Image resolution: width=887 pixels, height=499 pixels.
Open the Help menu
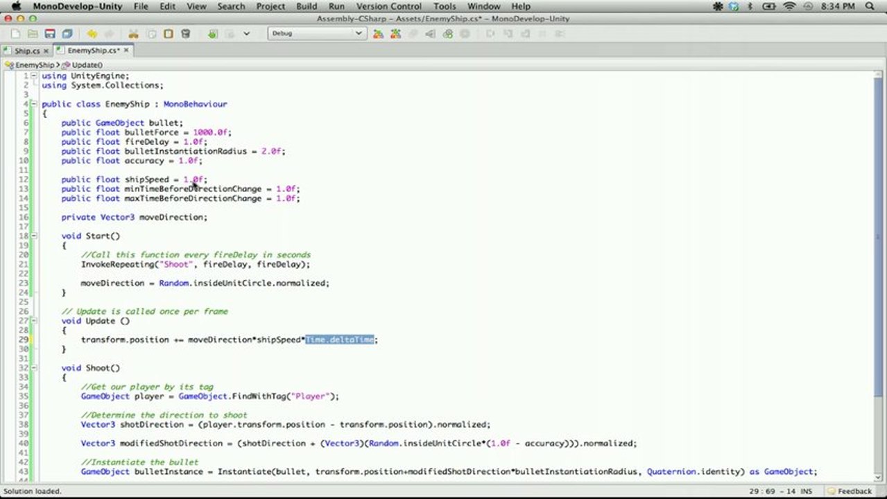[521, 6]
